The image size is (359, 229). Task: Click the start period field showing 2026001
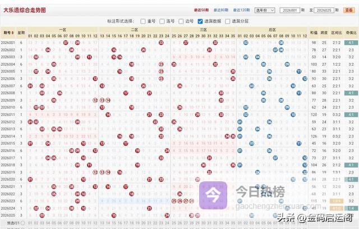point(292,10)
